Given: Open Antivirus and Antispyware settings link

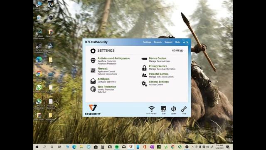Looking at the screenshot, I should pos(113,58).
